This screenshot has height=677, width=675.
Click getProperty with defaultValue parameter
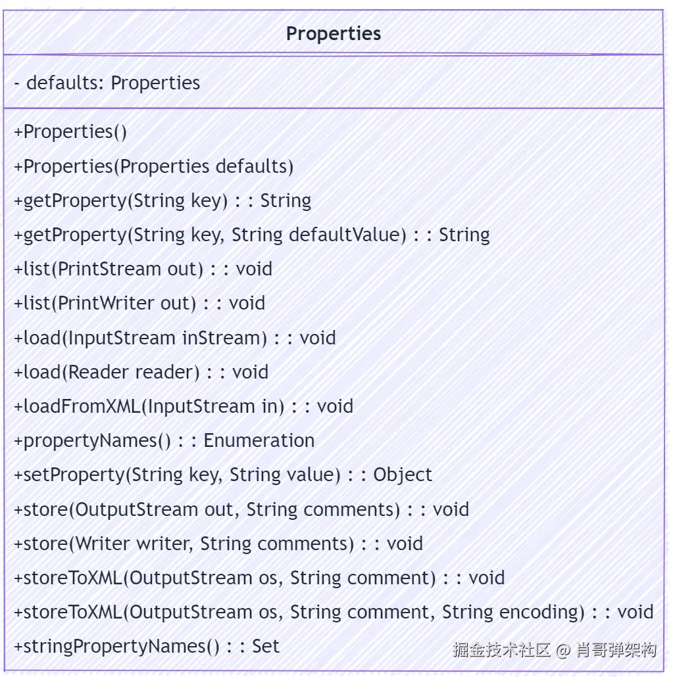(x=252, y=235)
